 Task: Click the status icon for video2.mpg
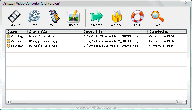tap(8, 41)
